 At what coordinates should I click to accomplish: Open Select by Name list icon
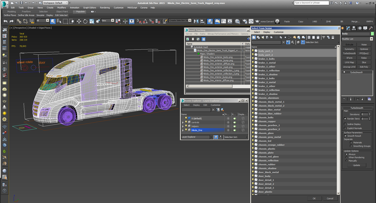point(59,21)
